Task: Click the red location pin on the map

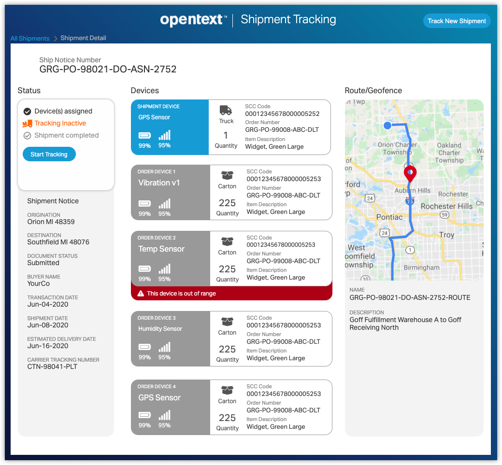Action: [410, 173]
